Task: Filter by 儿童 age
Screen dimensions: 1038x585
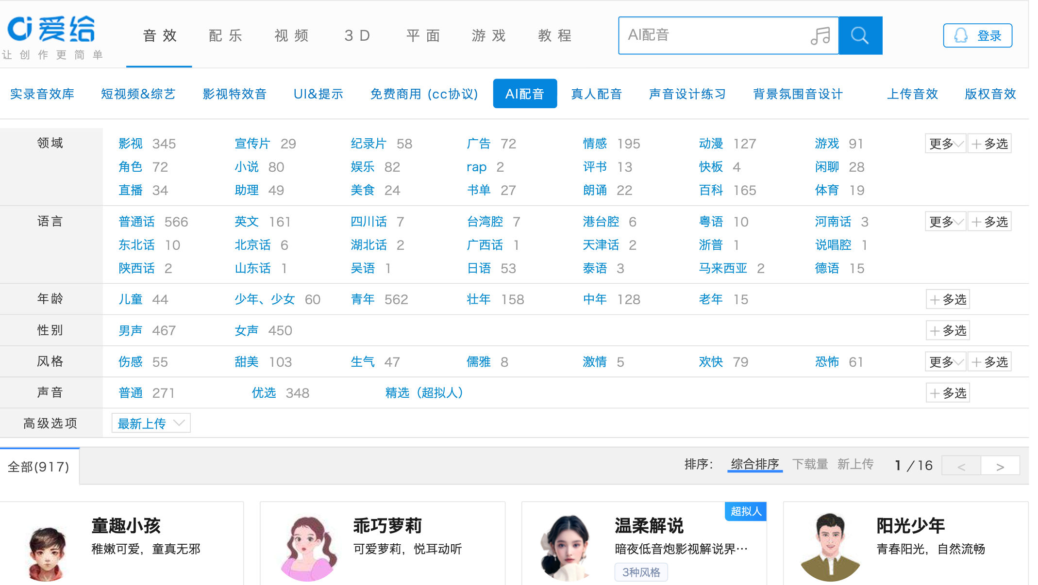Action: pyautogui.click(x=131, y=299)
